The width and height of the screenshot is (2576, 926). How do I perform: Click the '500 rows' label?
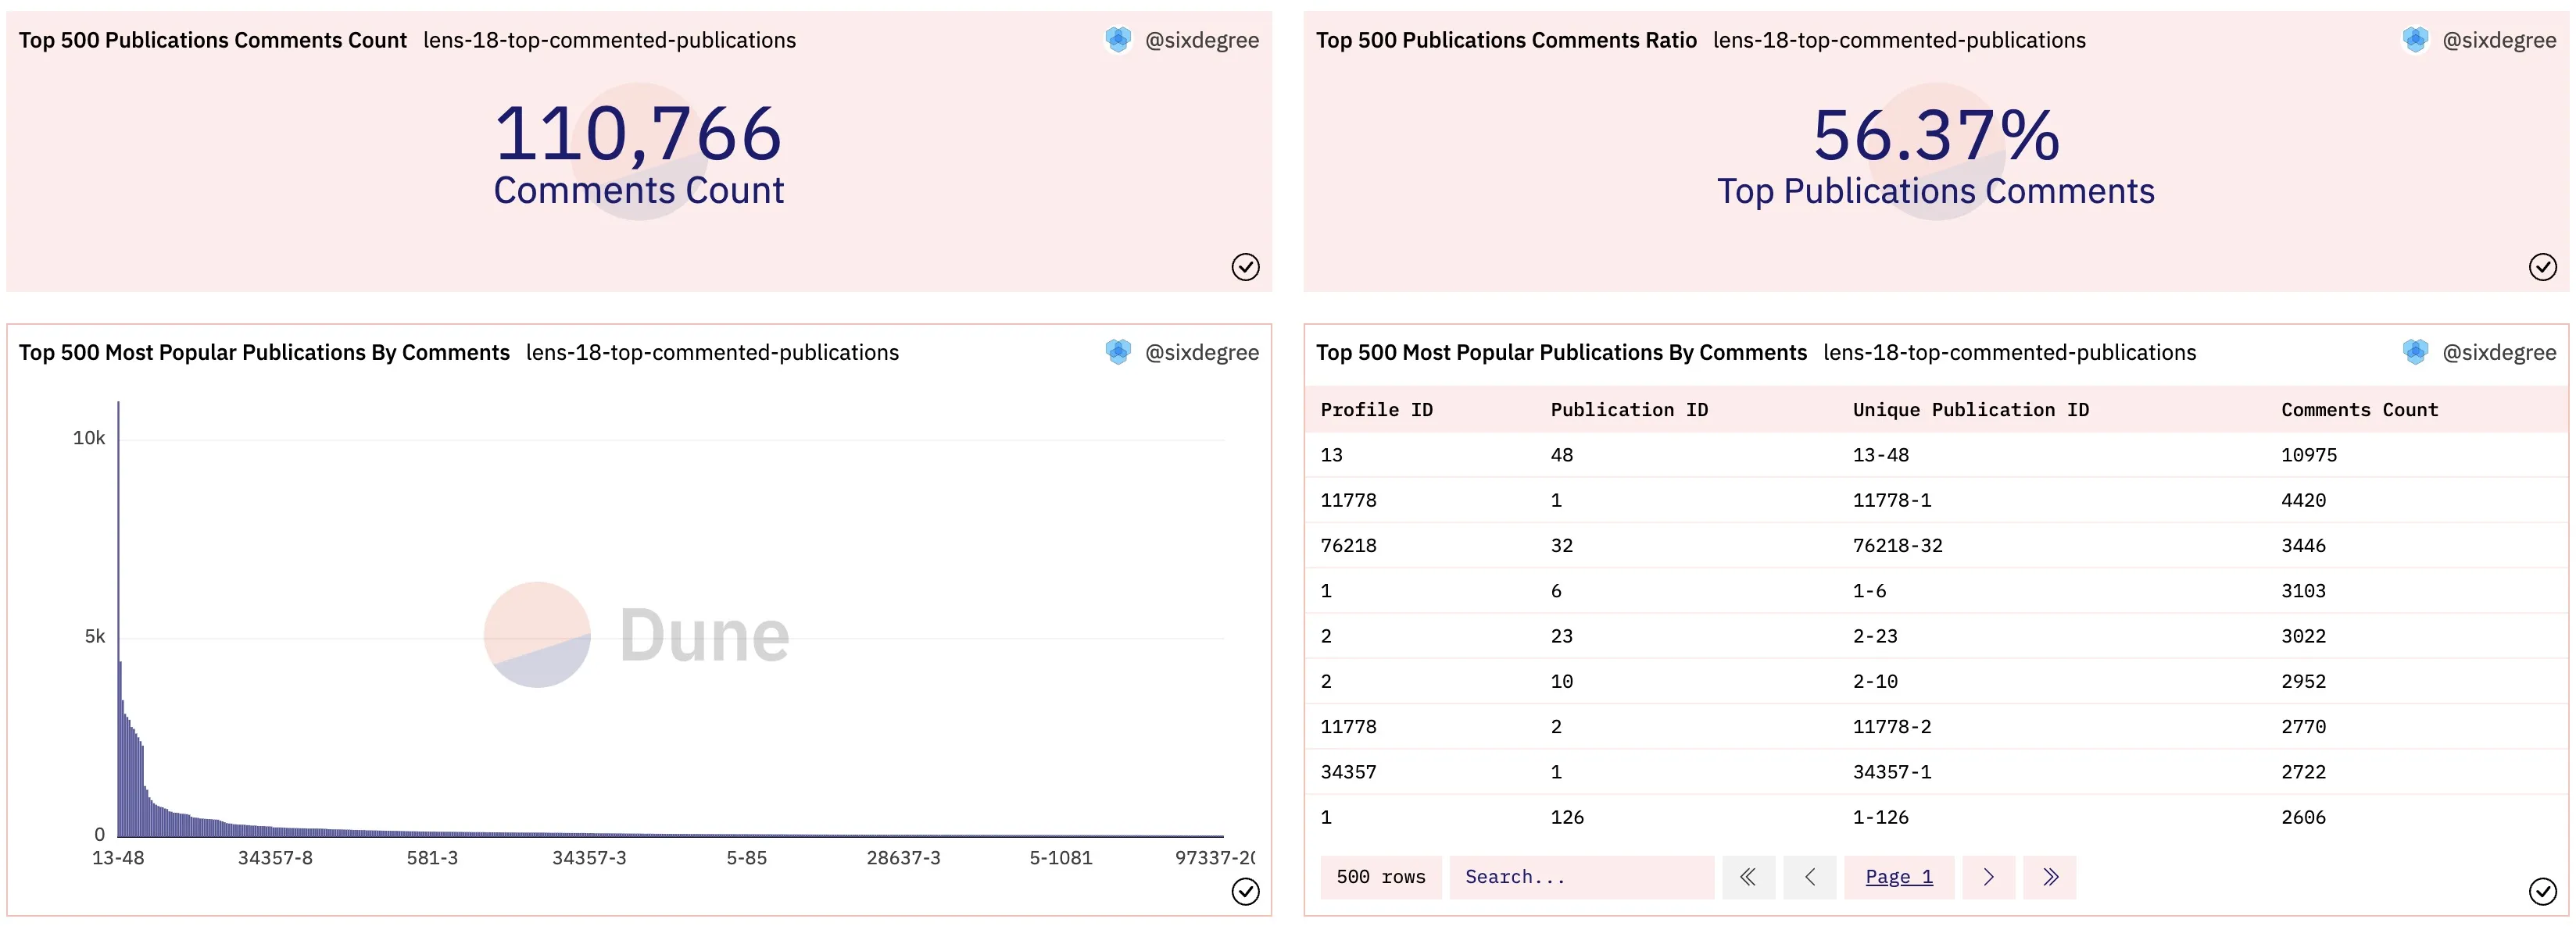1381,877
